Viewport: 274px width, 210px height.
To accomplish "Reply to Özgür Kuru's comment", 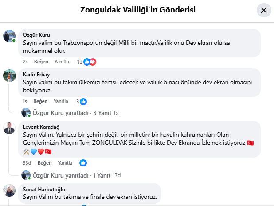I will [x=62, y=62].
